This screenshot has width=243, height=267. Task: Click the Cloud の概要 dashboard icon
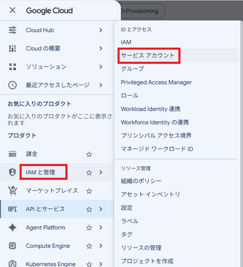(13, 48)
